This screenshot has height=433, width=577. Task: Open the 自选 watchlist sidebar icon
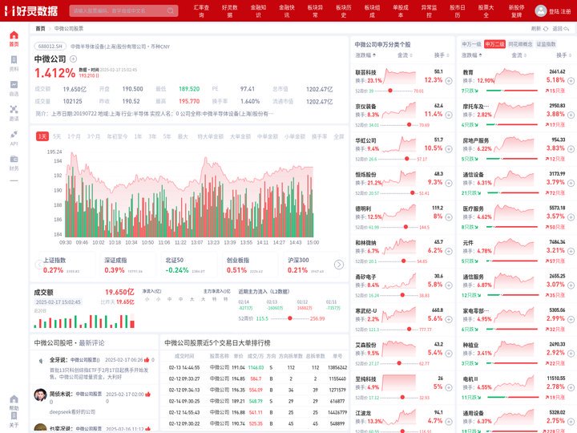click(x=14, y=88)
